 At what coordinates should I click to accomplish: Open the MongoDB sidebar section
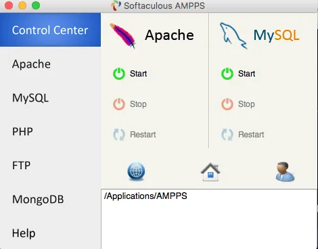[50, 199]
